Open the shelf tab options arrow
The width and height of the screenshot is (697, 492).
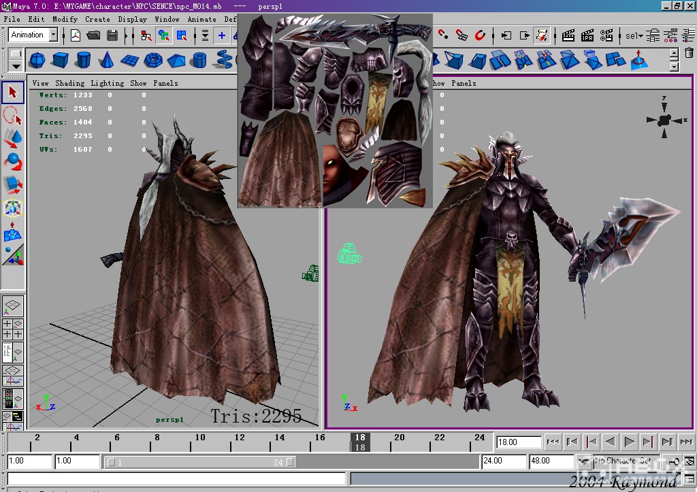[15, 65]
